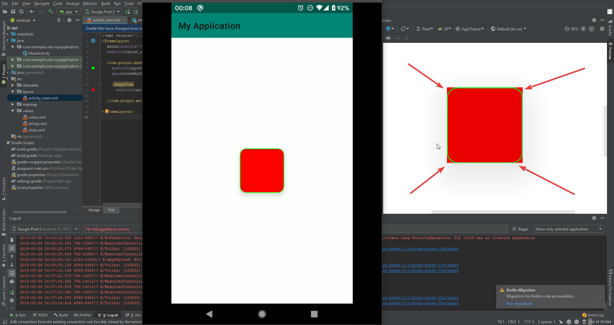Open the AppTheme dropdown in the preview toolbar
The height and width of the screenshot is (325, 614).
pos(470,29)
